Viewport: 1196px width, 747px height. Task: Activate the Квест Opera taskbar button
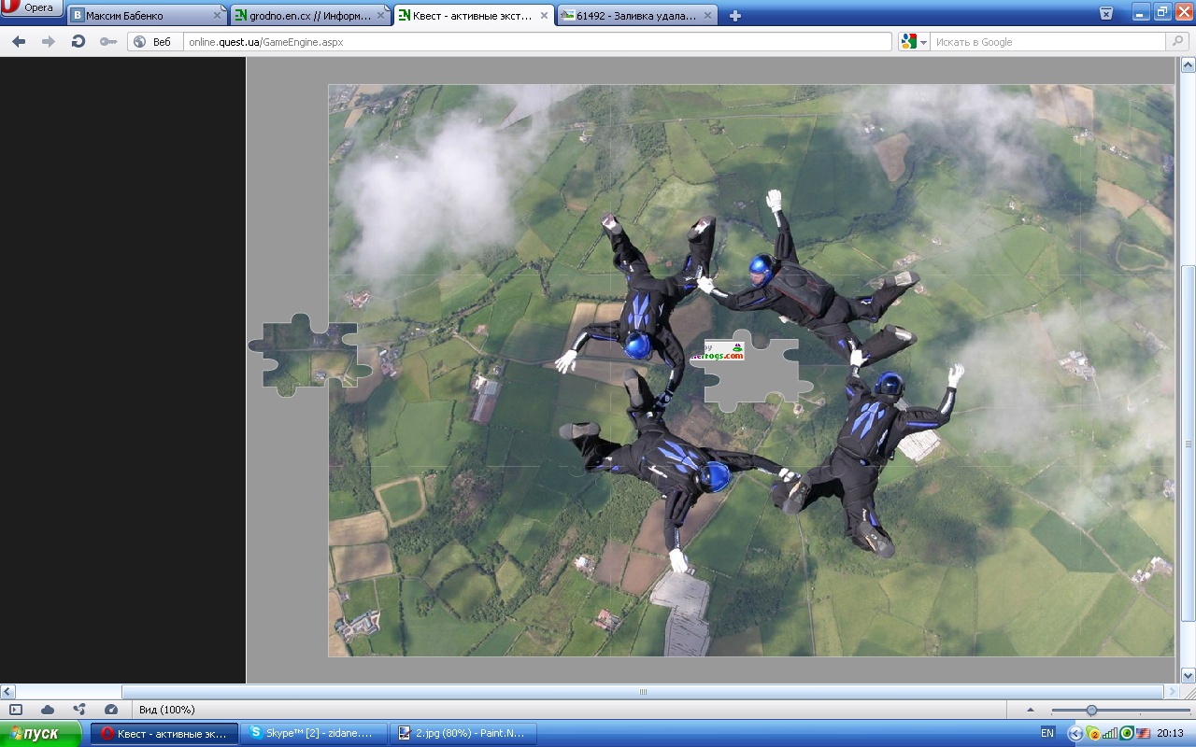[x=164, y=733]
